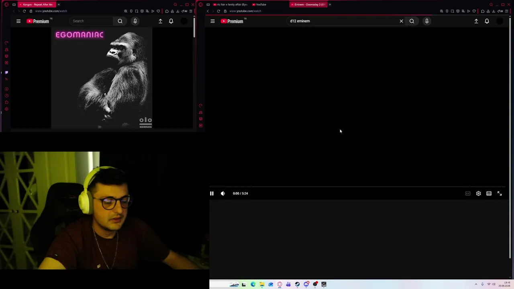Reload page in right browser window
Image resolution: width=514 pixels, height=289 pixels.
tap(218, 11)
